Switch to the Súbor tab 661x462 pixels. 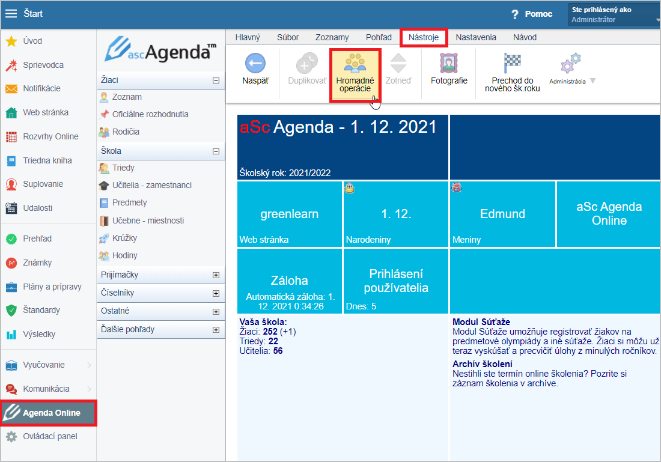pos(288,37)
